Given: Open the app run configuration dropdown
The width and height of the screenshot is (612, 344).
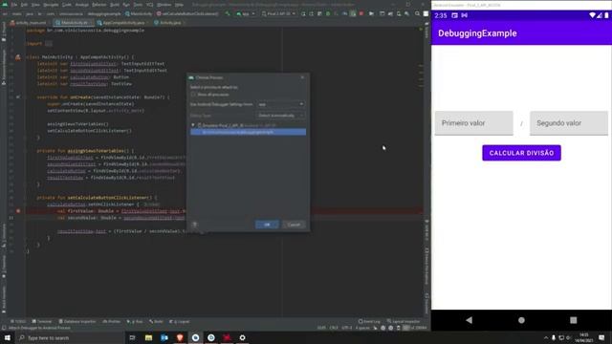Looking at the screenshot, I should pos(246,13).
